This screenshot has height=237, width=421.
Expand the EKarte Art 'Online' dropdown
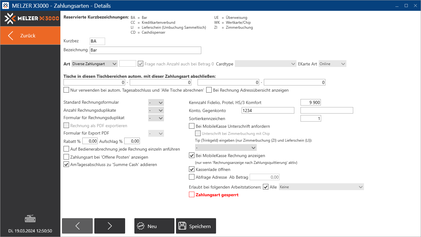click(x=333, y=64)
